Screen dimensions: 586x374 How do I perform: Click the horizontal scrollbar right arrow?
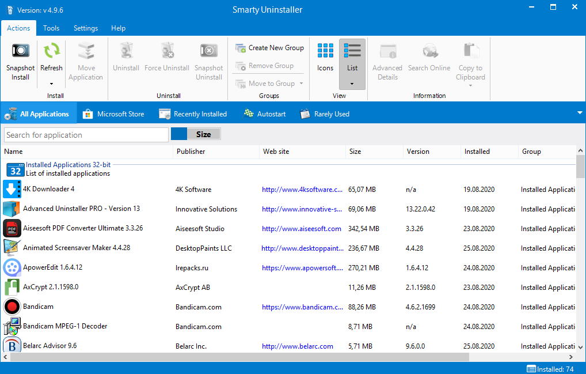pyautogui.click(x=570, y=357)
